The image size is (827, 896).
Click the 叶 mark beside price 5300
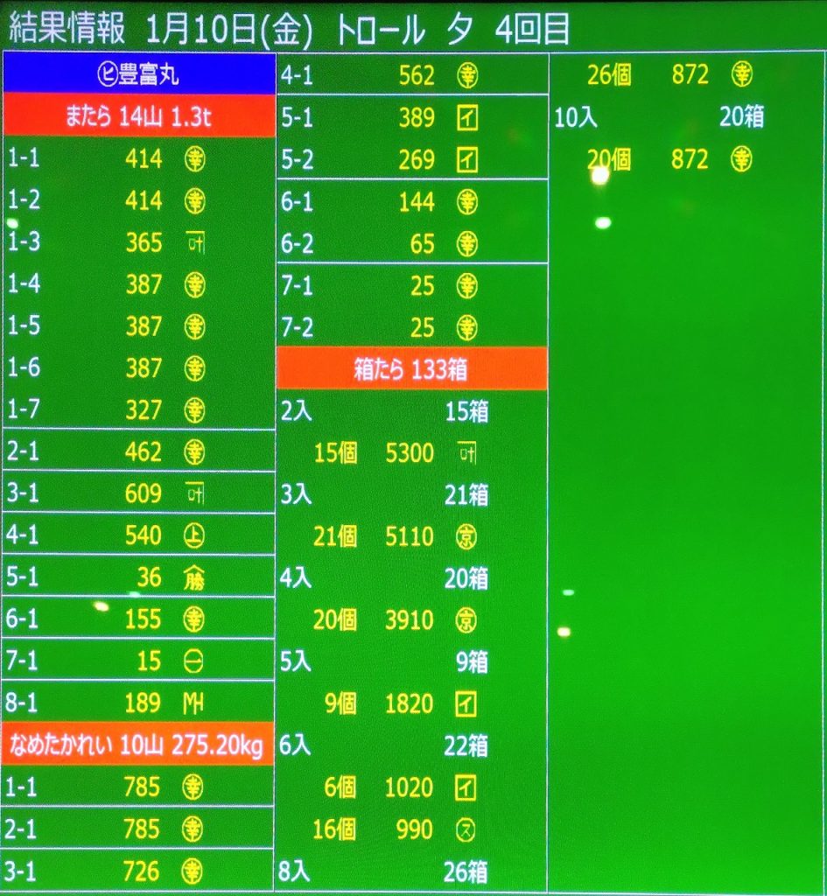pos(468,452)
